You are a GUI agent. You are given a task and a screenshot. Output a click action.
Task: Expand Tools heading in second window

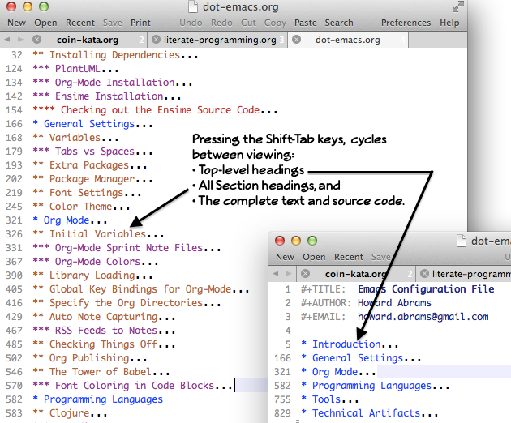point(330,399)
